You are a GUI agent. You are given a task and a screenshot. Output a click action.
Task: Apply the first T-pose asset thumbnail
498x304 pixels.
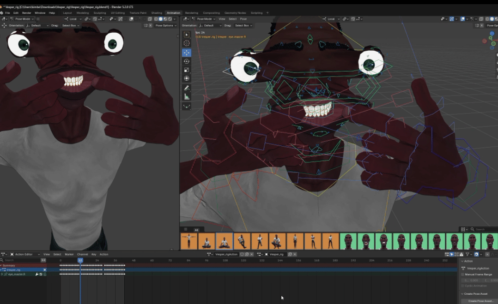[189, 241]
